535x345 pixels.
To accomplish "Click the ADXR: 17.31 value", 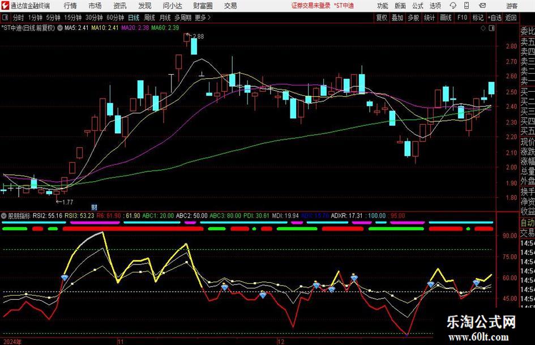I will point(346,216).
